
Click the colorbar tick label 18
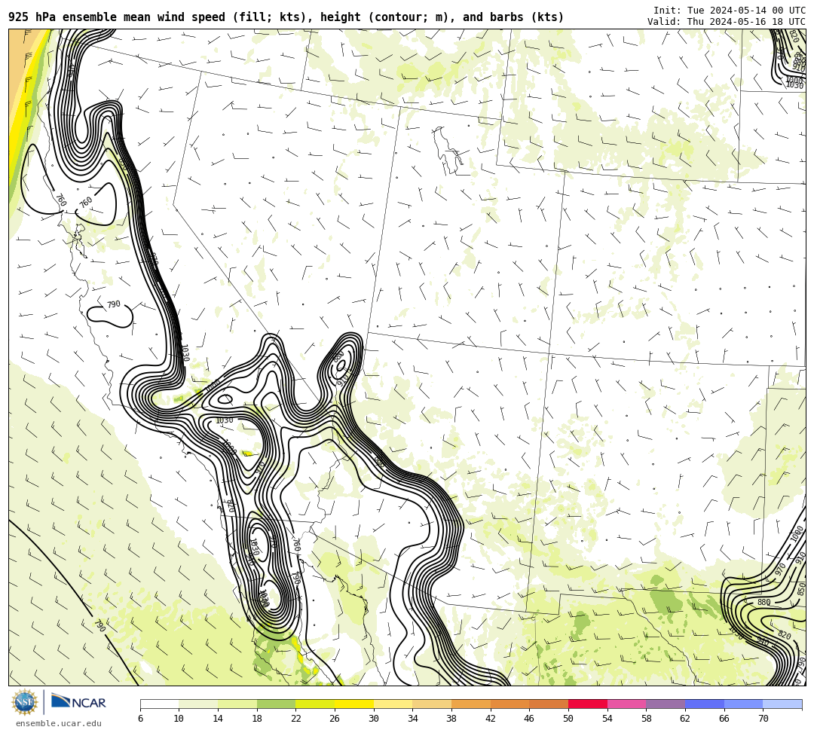(x=256, y=719)
